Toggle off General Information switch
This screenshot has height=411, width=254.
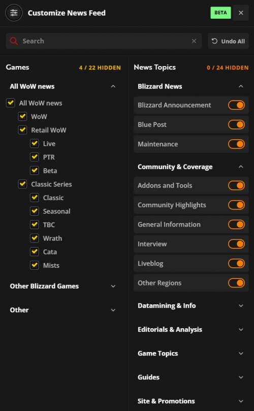click(236, 225)
